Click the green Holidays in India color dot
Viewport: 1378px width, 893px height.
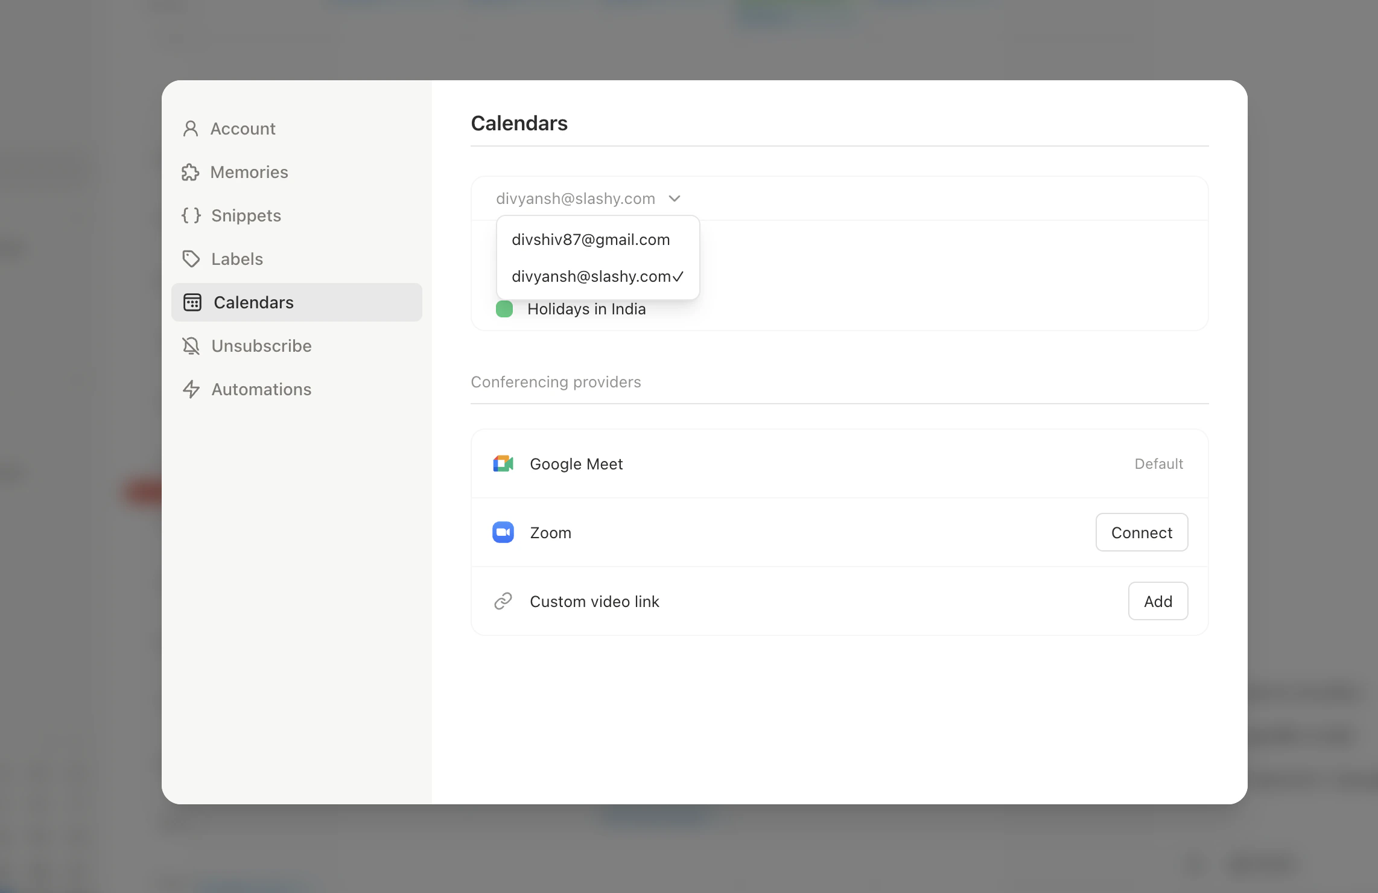point(504,309)
